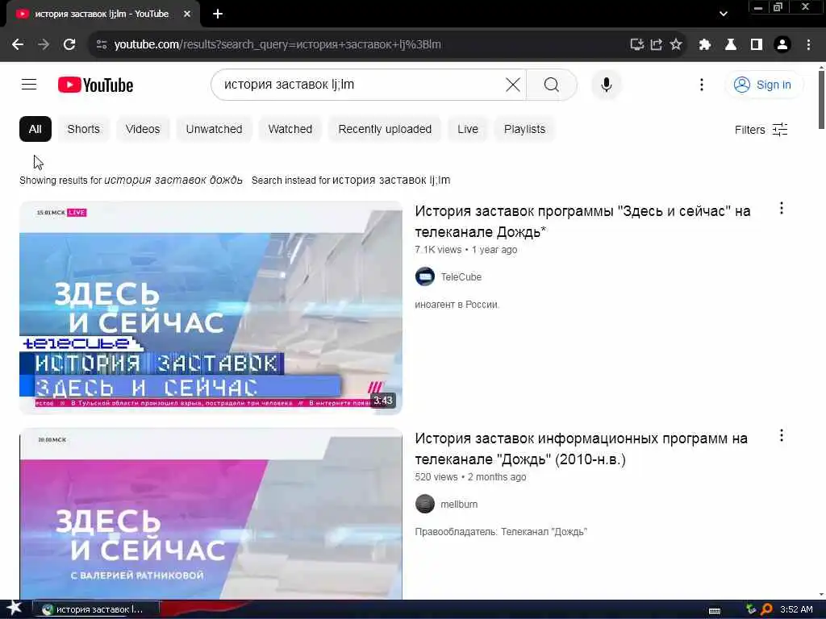Click TeleCube channel avatar
826x619 pixels.
(424, 276)
